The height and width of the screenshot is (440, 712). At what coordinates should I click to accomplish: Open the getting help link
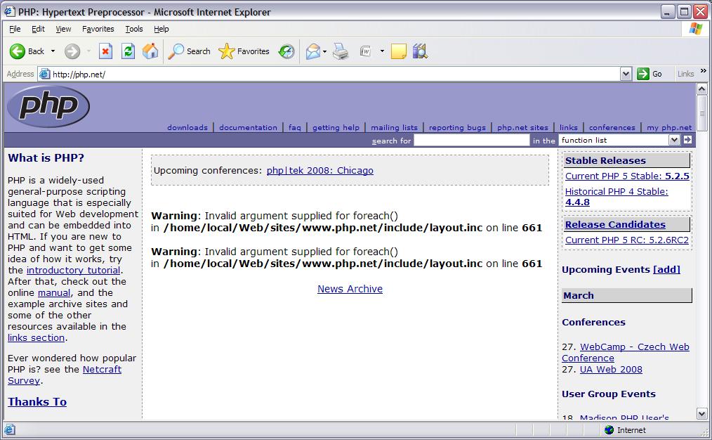(x=336, y=128)
